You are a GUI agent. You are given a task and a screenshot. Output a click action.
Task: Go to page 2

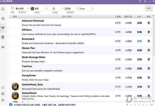click(131, 105)
